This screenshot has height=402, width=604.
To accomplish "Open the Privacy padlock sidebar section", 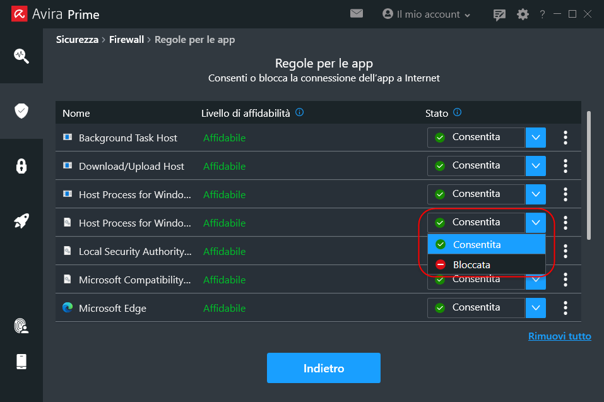I will [x=21, y=166].
